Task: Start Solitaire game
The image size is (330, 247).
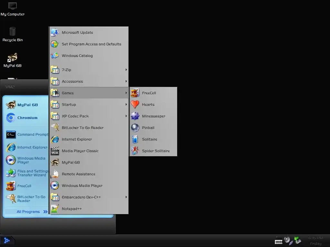Action: [153, 139]
